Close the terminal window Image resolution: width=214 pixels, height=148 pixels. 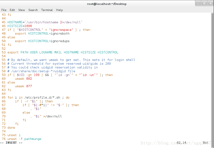210,4
